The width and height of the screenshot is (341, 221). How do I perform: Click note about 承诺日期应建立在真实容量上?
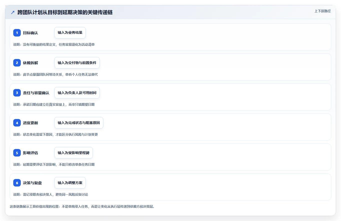pyautogui.click(x=54, y=104)
